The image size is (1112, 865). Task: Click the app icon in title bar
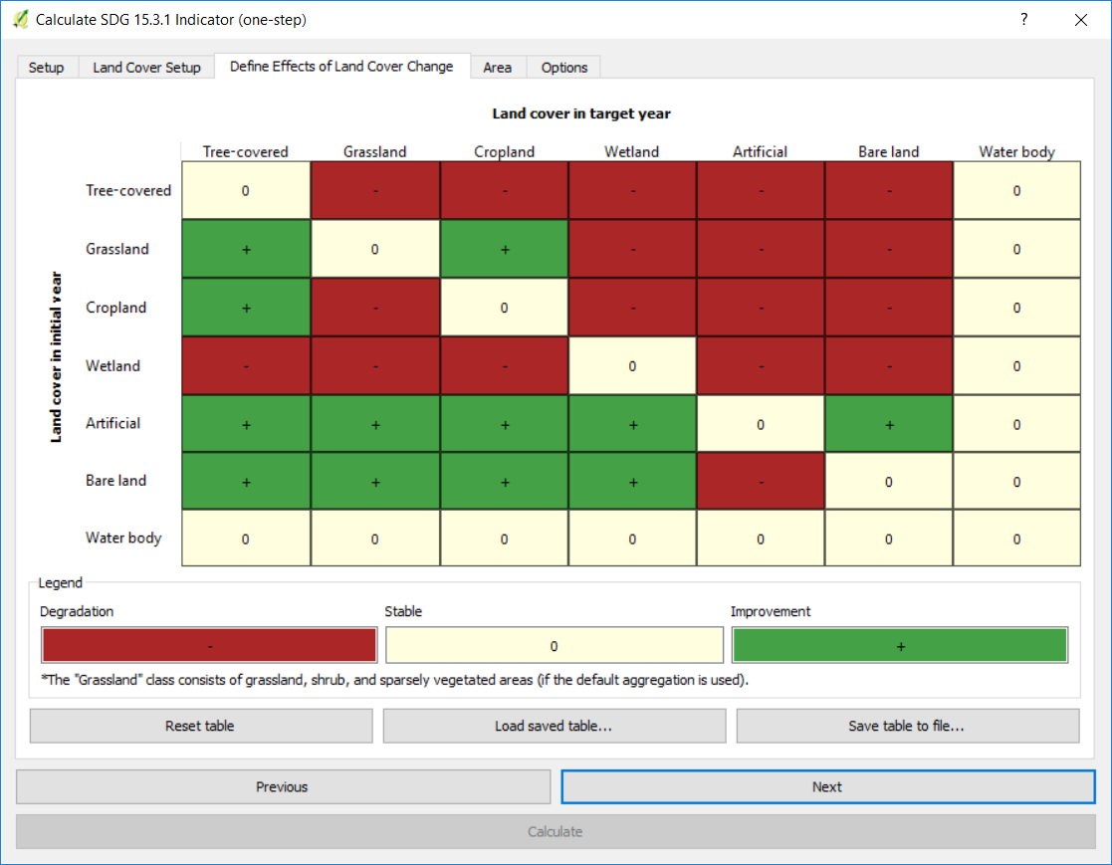pos(20,19)
